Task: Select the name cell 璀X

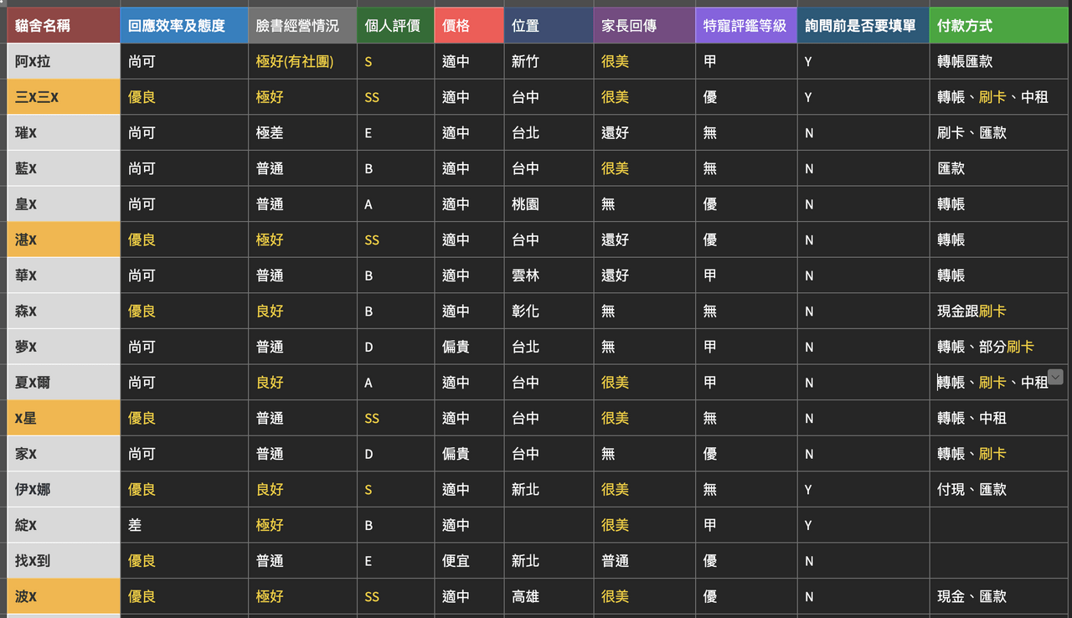Action: click(64, 132)
